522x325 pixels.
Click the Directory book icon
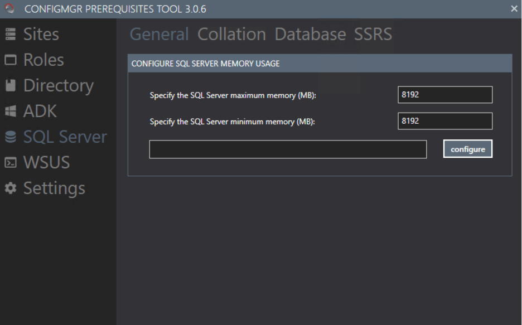(x=9, y=85)
